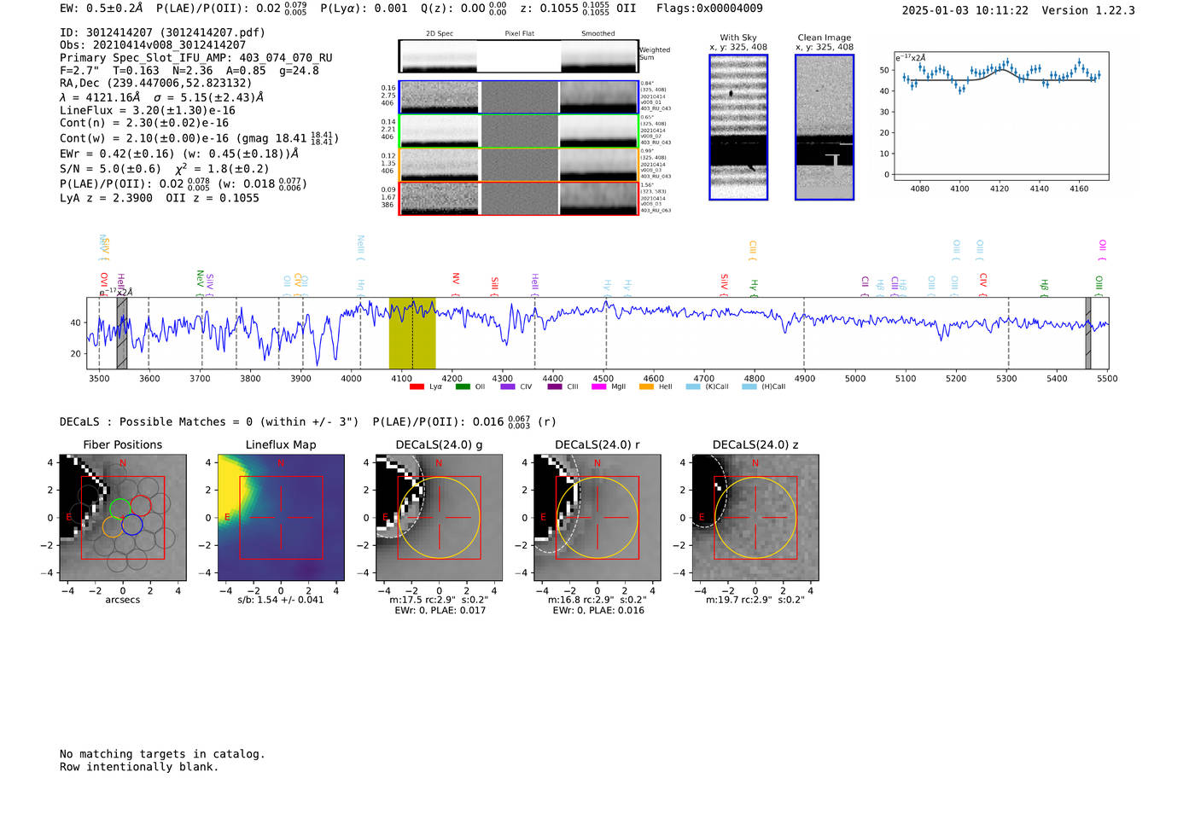Screen dimensions: 1195x813
Task: Select the Fiber Positions panel
Action: pos(123,517)
